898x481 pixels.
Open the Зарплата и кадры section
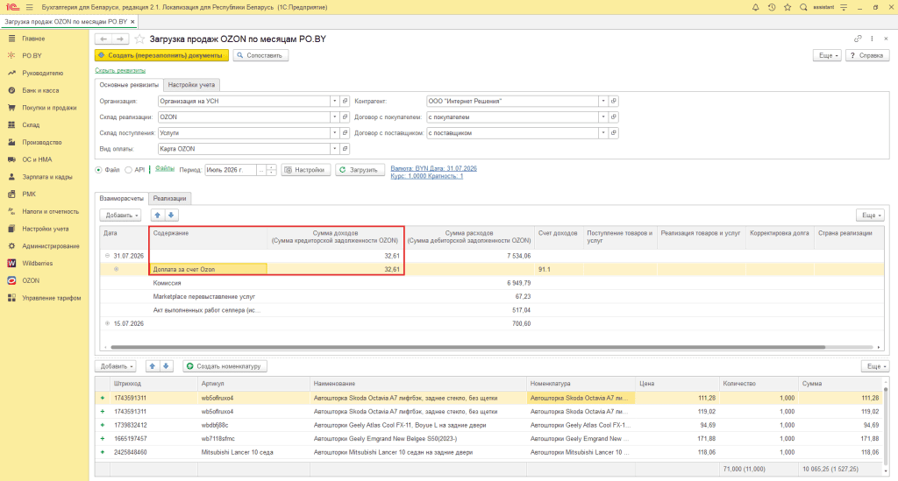tap(47, 177)
